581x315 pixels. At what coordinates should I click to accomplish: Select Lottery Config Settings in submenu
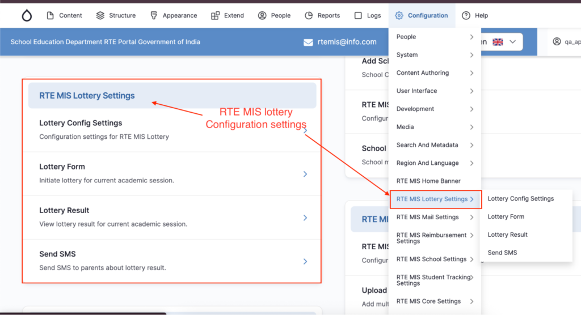point(520,199)
